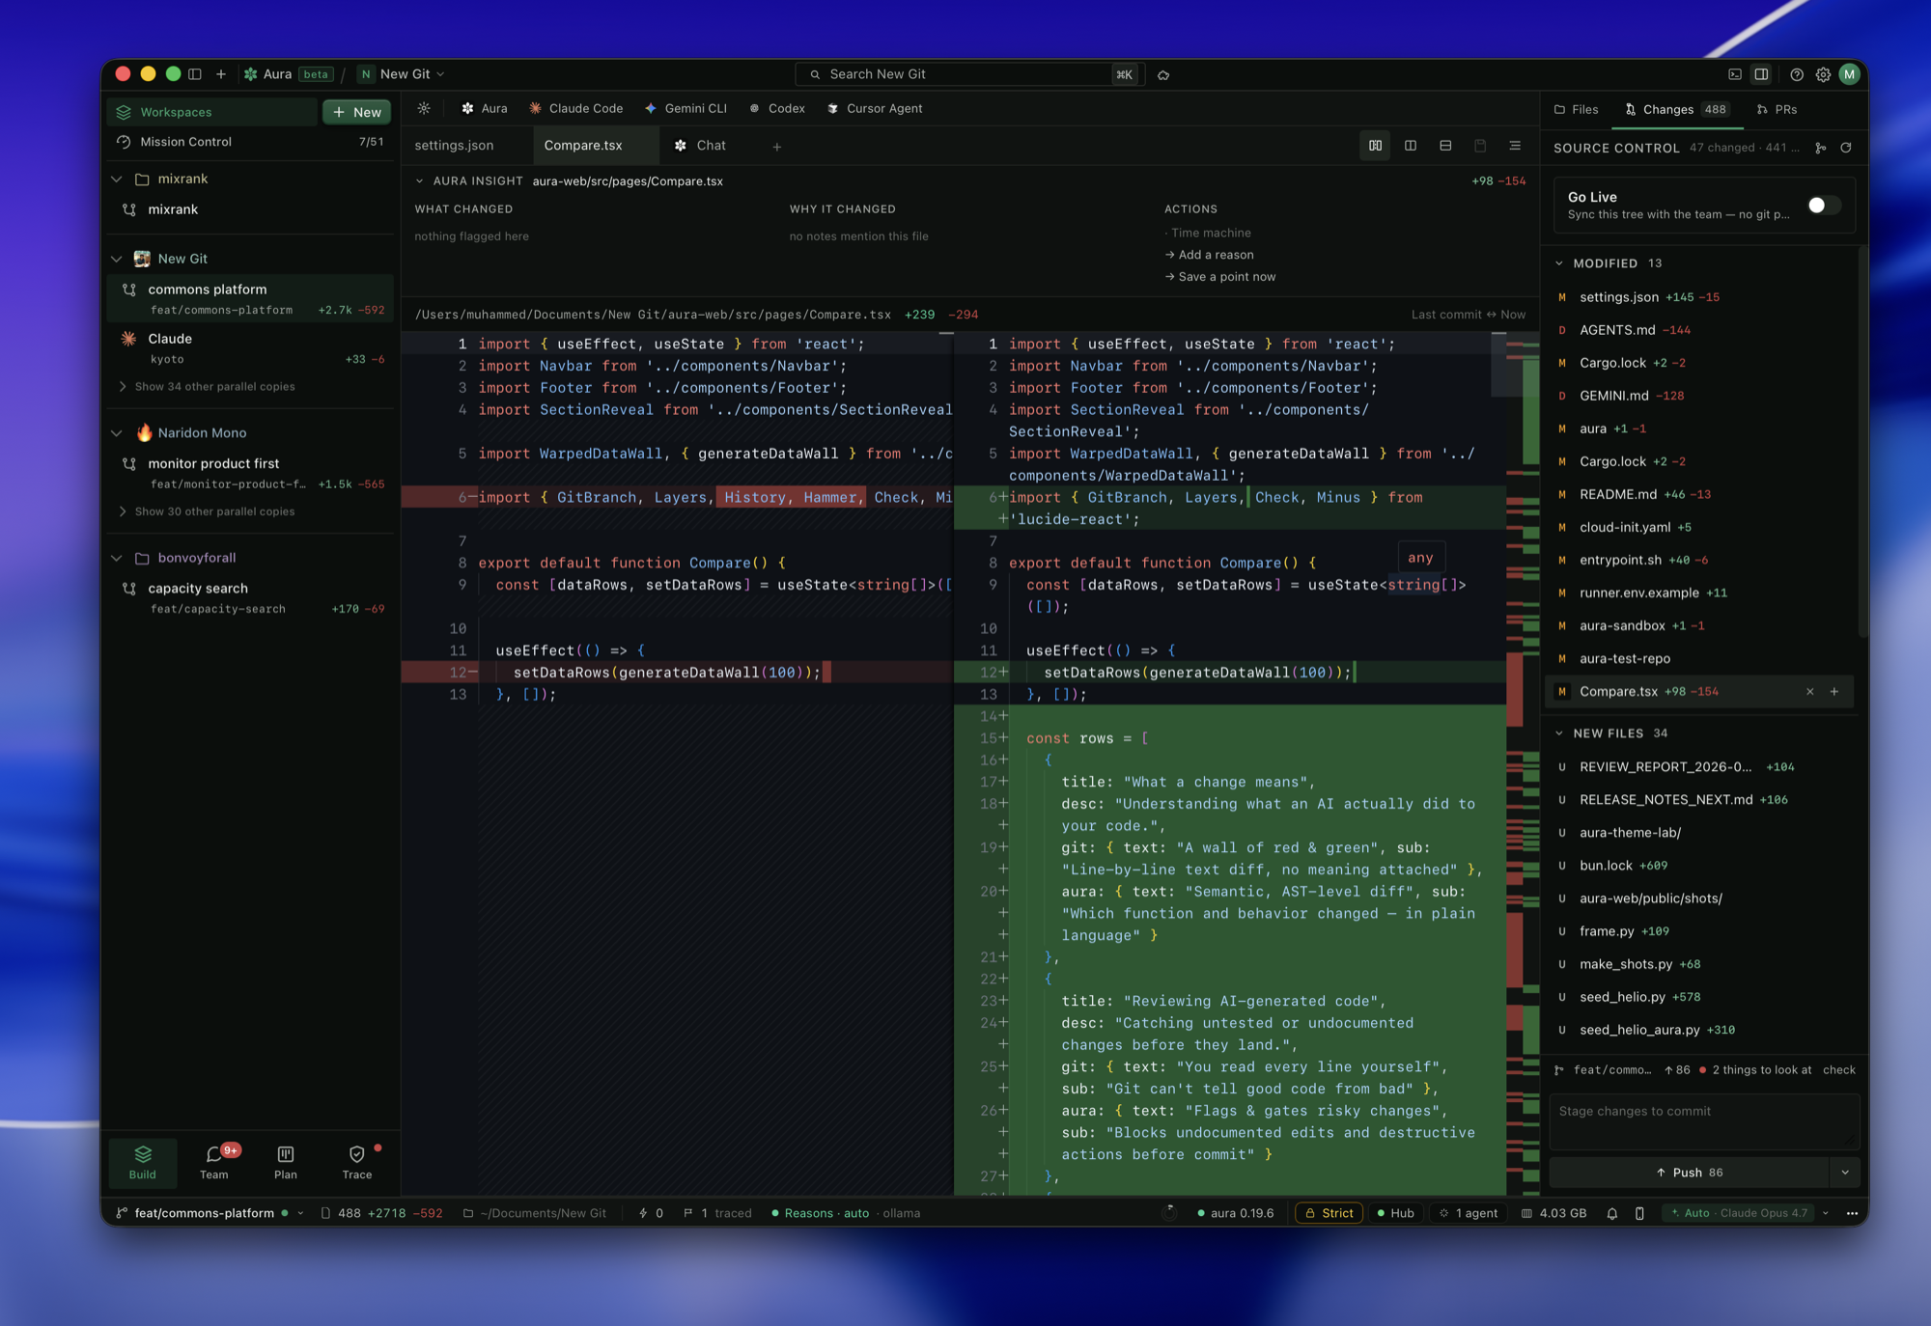Open the push options dropdown arrow
Viewport: 1931px width, 1326px height.
point(1845,1173)
